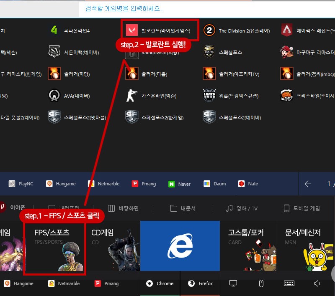Launch Counter-Strike Online (Nexon) icon
This screenshot has width=335, height=296.
point(132,96)
